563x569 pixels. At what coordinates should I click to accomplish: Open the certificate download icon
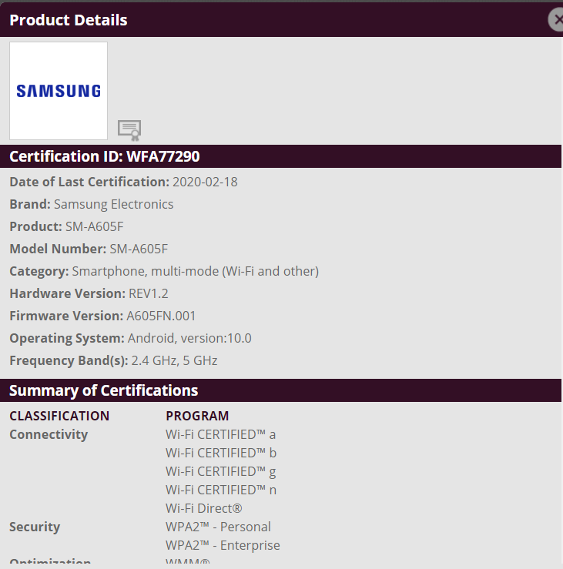point(129,129)
